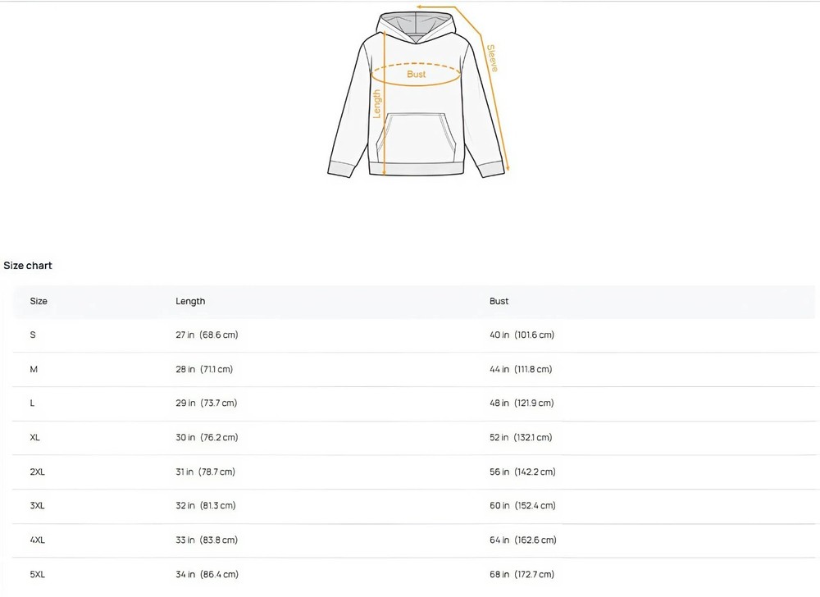The image size is (820, 597).
Task: Select the XL size row label
Action: click(x=34, y=438)
